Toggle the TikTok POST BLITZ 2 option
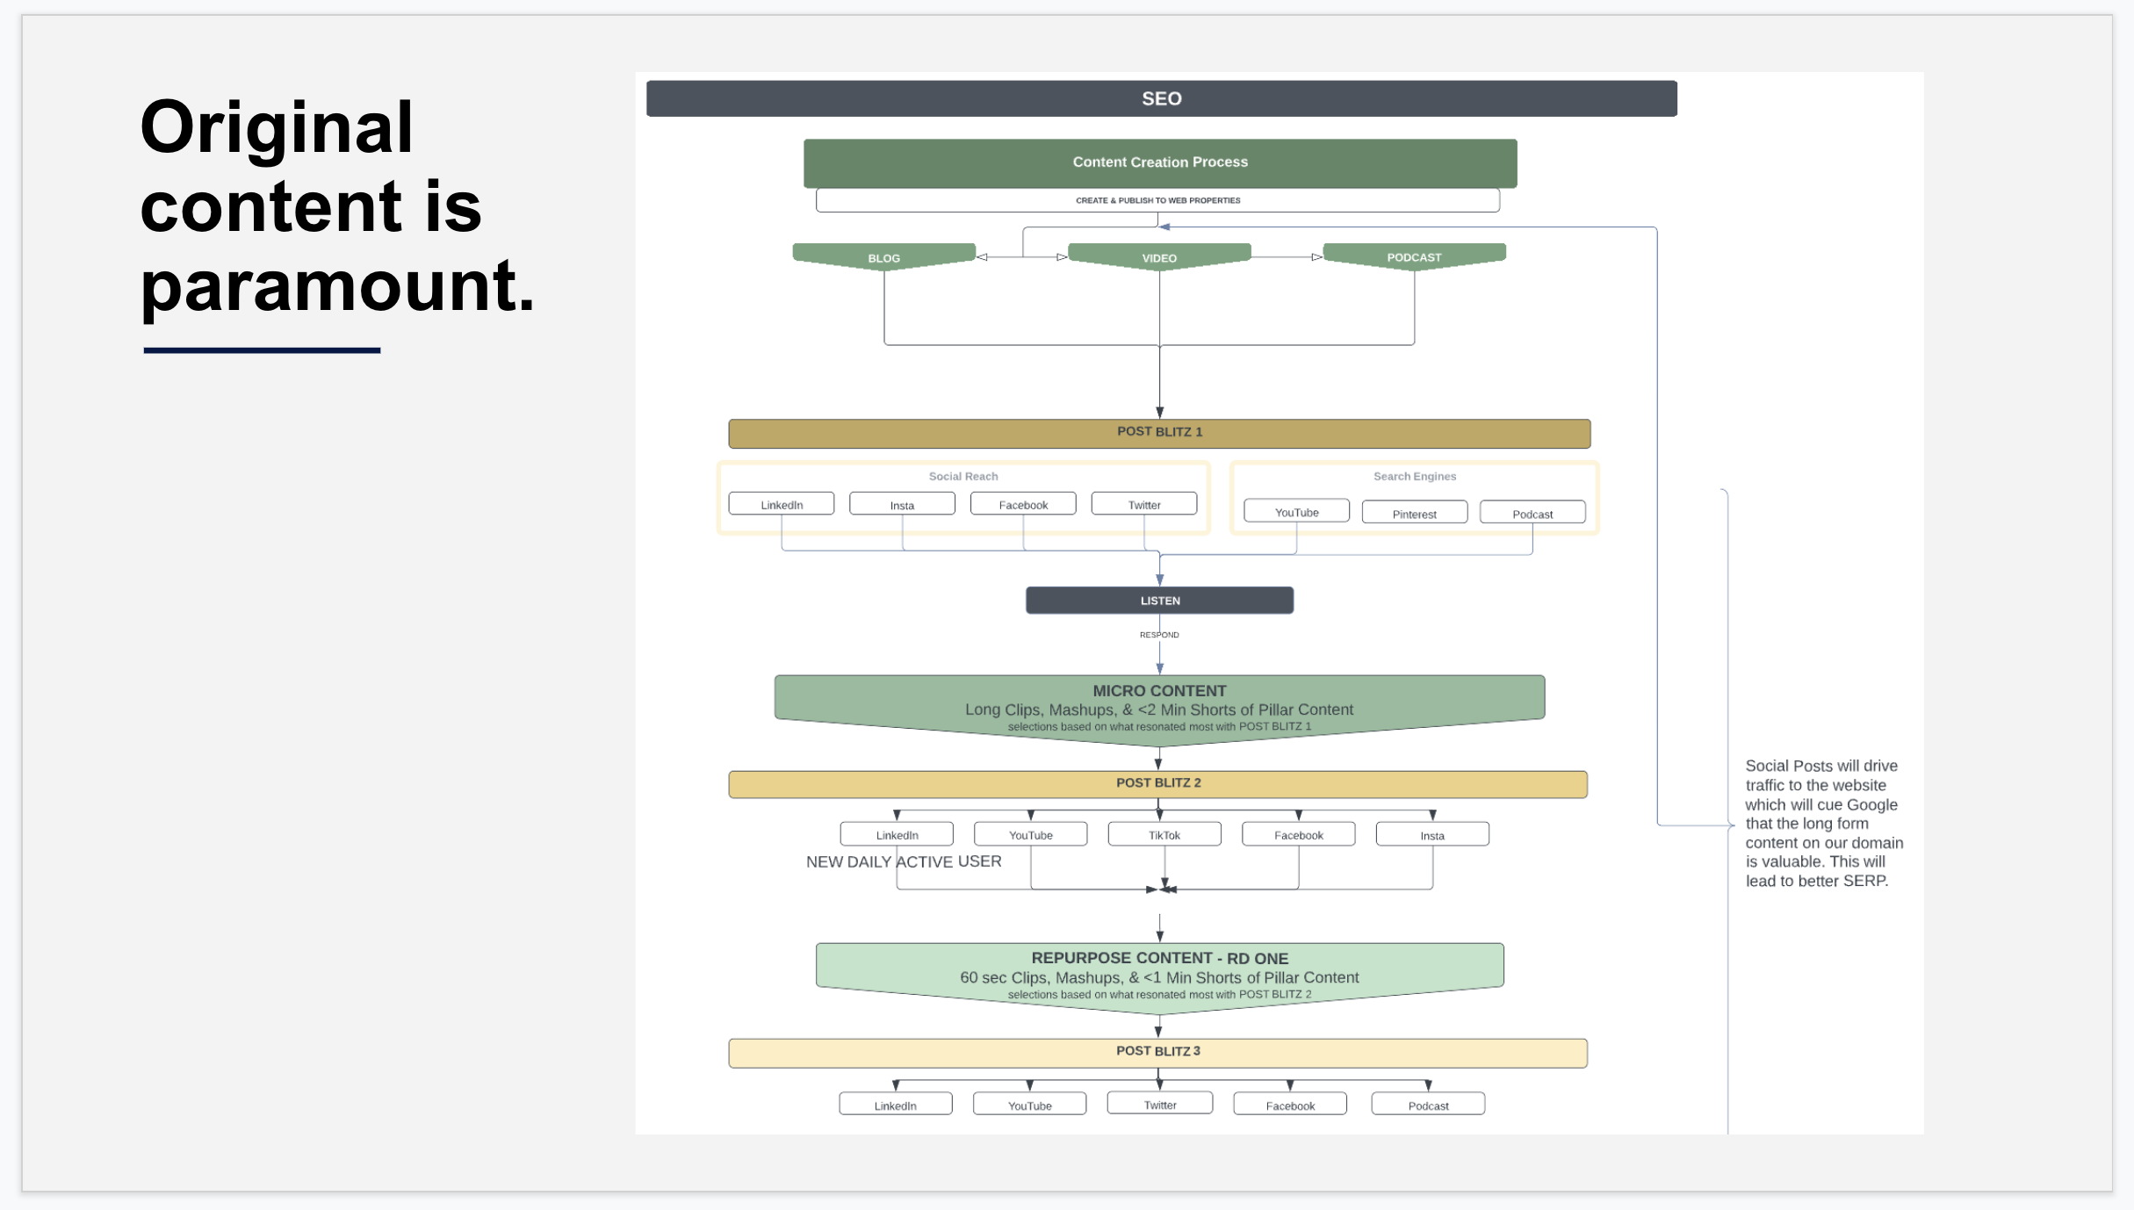Viewport: 2134px width, 1210px height. coord(1164,835)
